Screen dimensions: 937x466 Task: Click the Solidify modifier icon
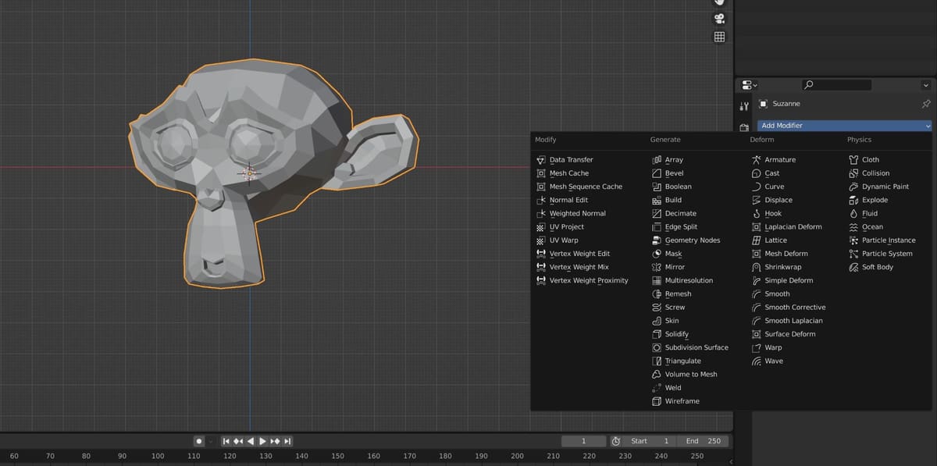[x=657, y=334]
